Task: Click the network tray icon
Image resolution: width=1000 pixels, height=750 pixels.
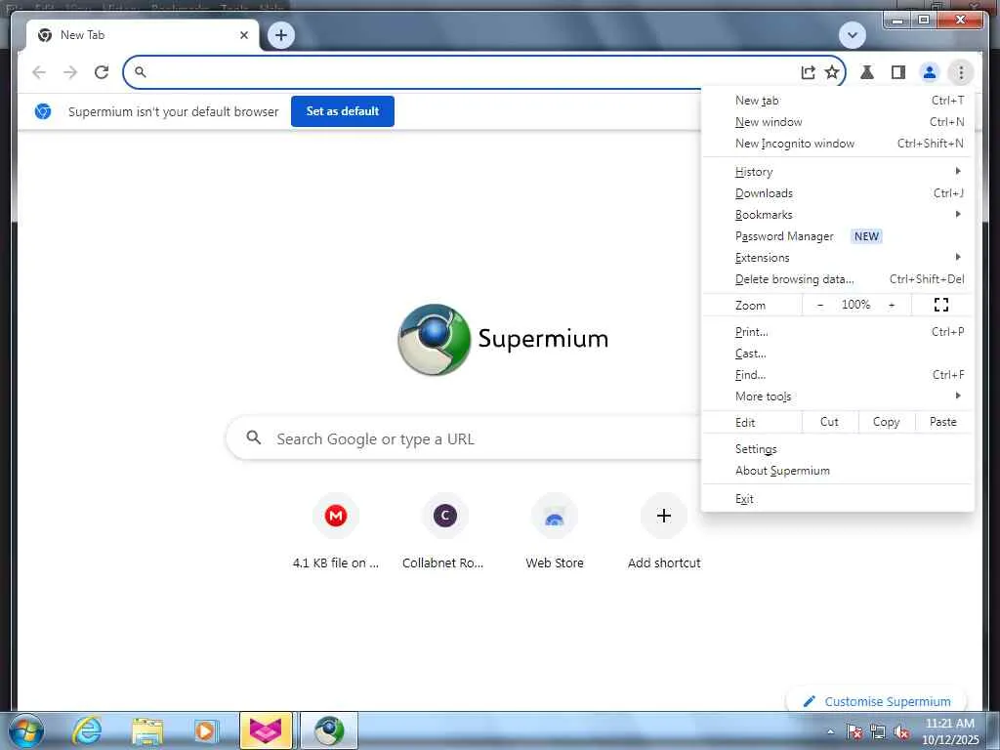Action: pos(878,732)
